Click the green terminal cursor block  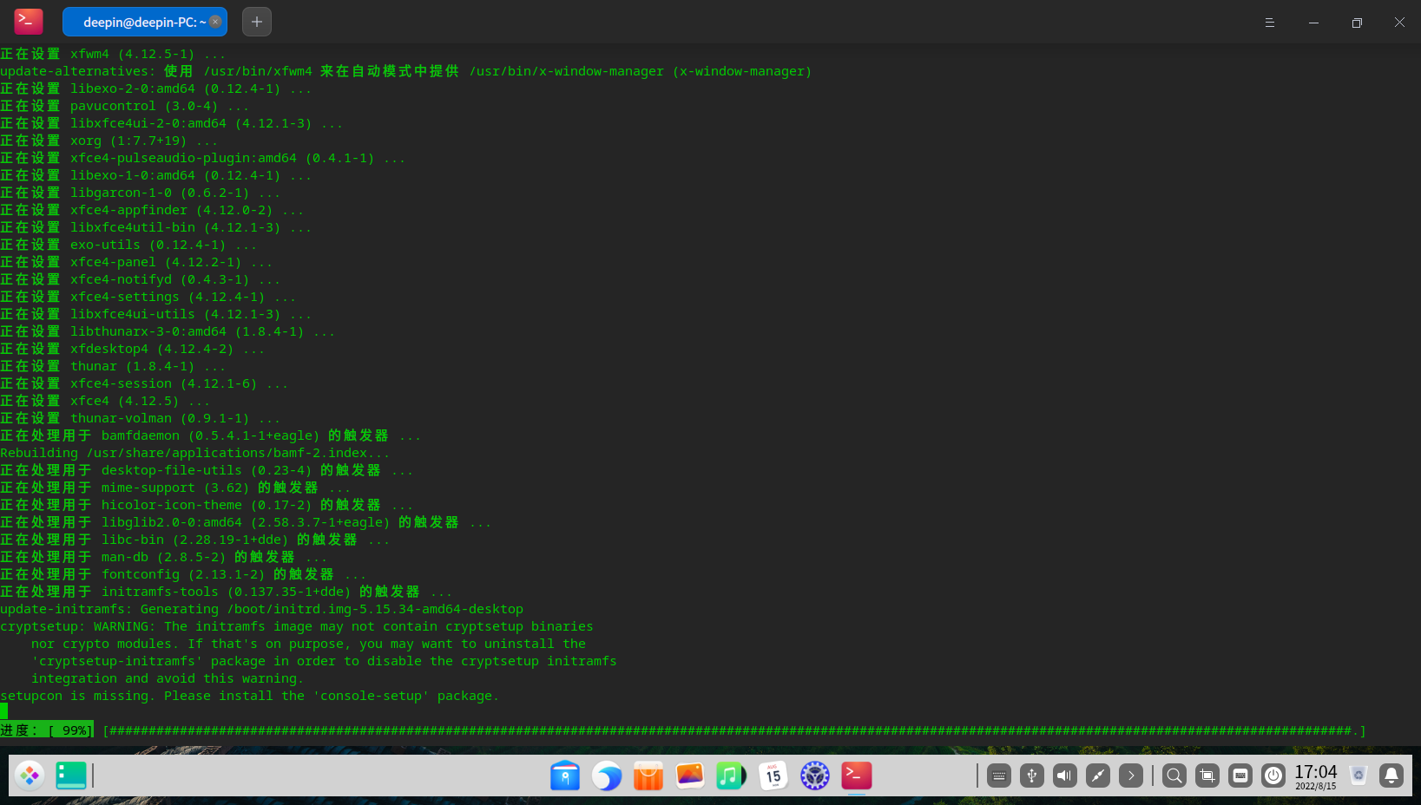pos(3,713)
